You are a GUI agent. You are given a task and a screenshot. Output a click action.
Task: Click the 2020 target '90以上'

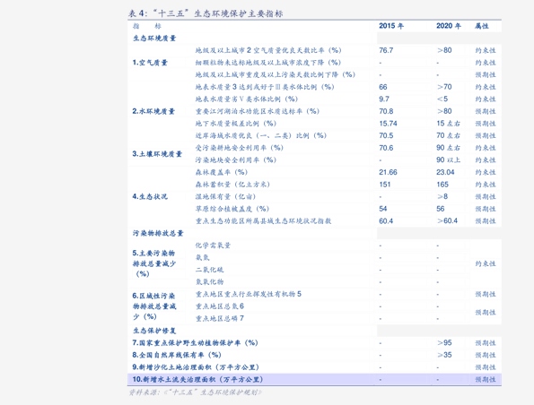click(x=448, y=159)
